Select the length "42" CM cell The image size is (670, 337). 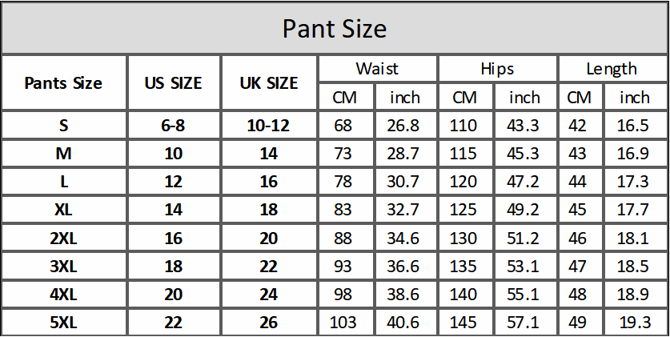coord(577,126)
